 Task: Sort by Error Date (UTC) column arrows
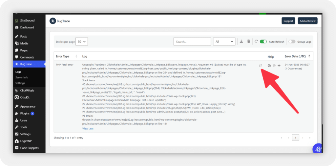pos(309,56)
